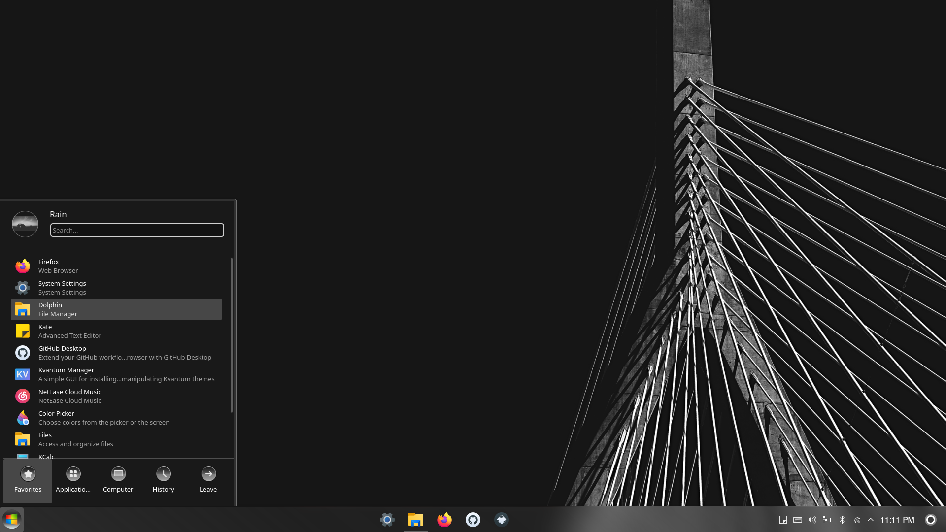Click the favorites list scrollbar
This screenshot has width=946, height=532.
tap(231, 335)
